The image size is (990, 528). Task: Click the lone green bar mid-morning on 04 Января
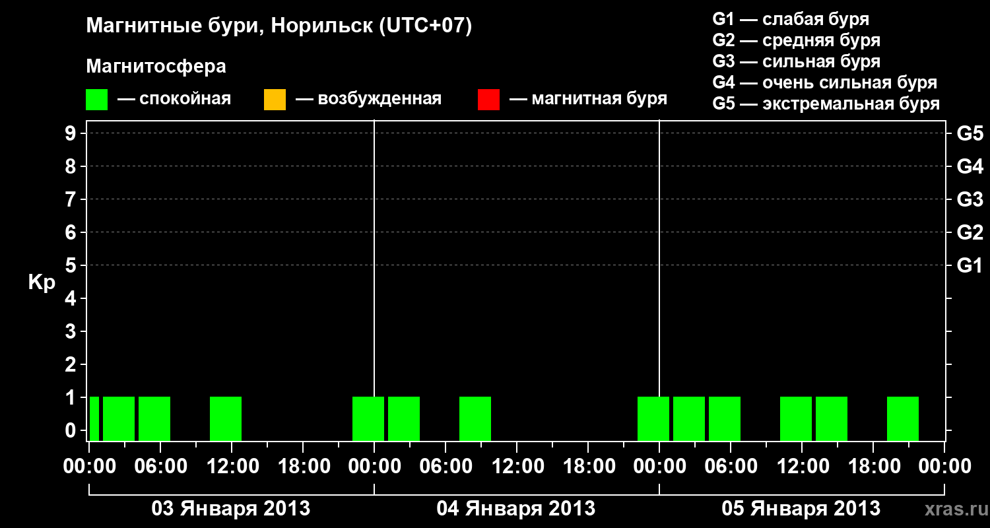[x=475, y=418]
